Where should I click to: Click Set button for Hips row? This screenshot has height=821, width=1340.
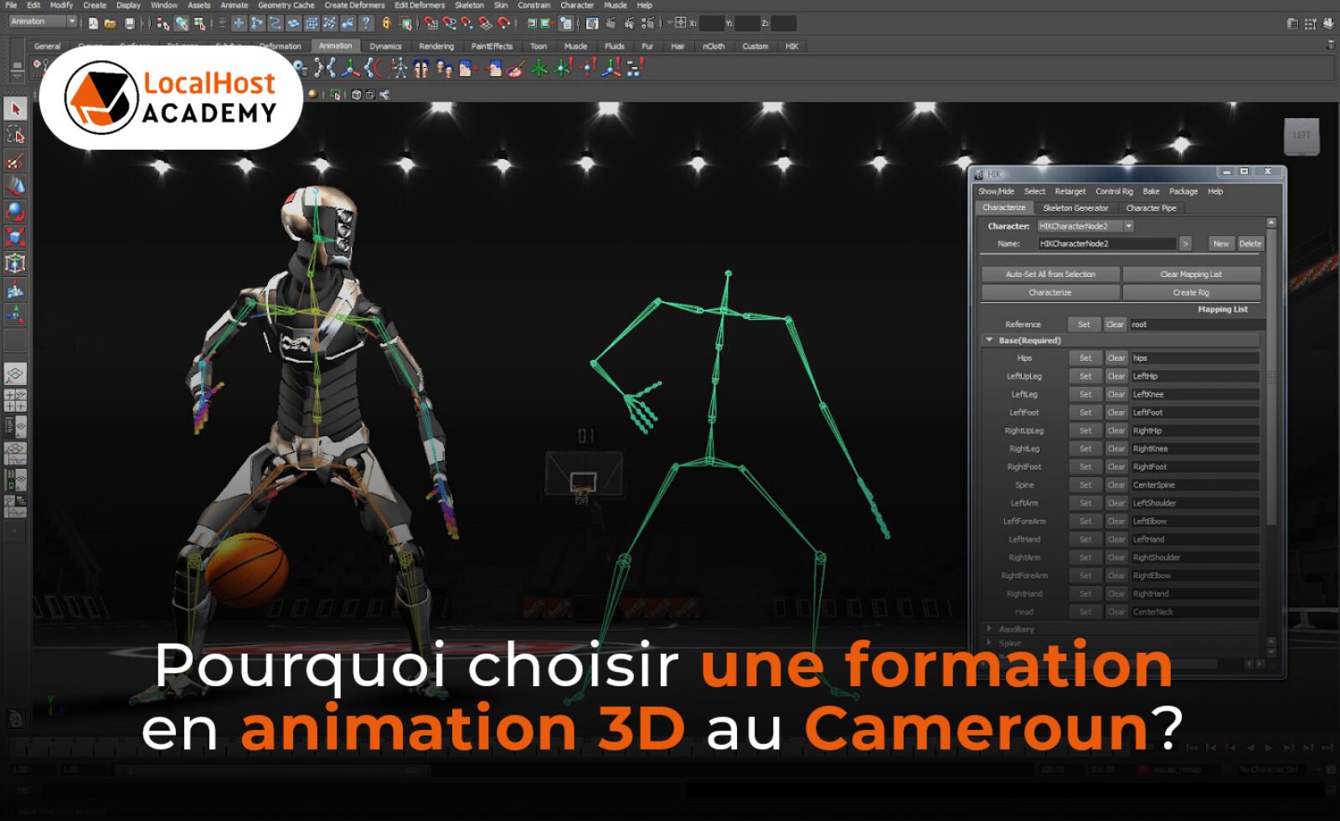(1085, 358)
